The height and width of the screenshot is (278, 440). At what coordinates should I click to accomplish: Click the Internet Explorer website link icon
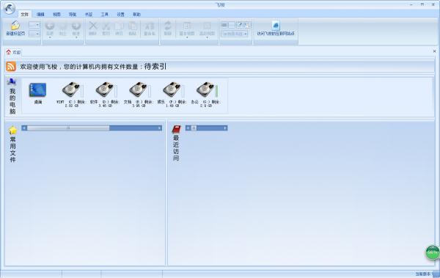coord(276,26)
